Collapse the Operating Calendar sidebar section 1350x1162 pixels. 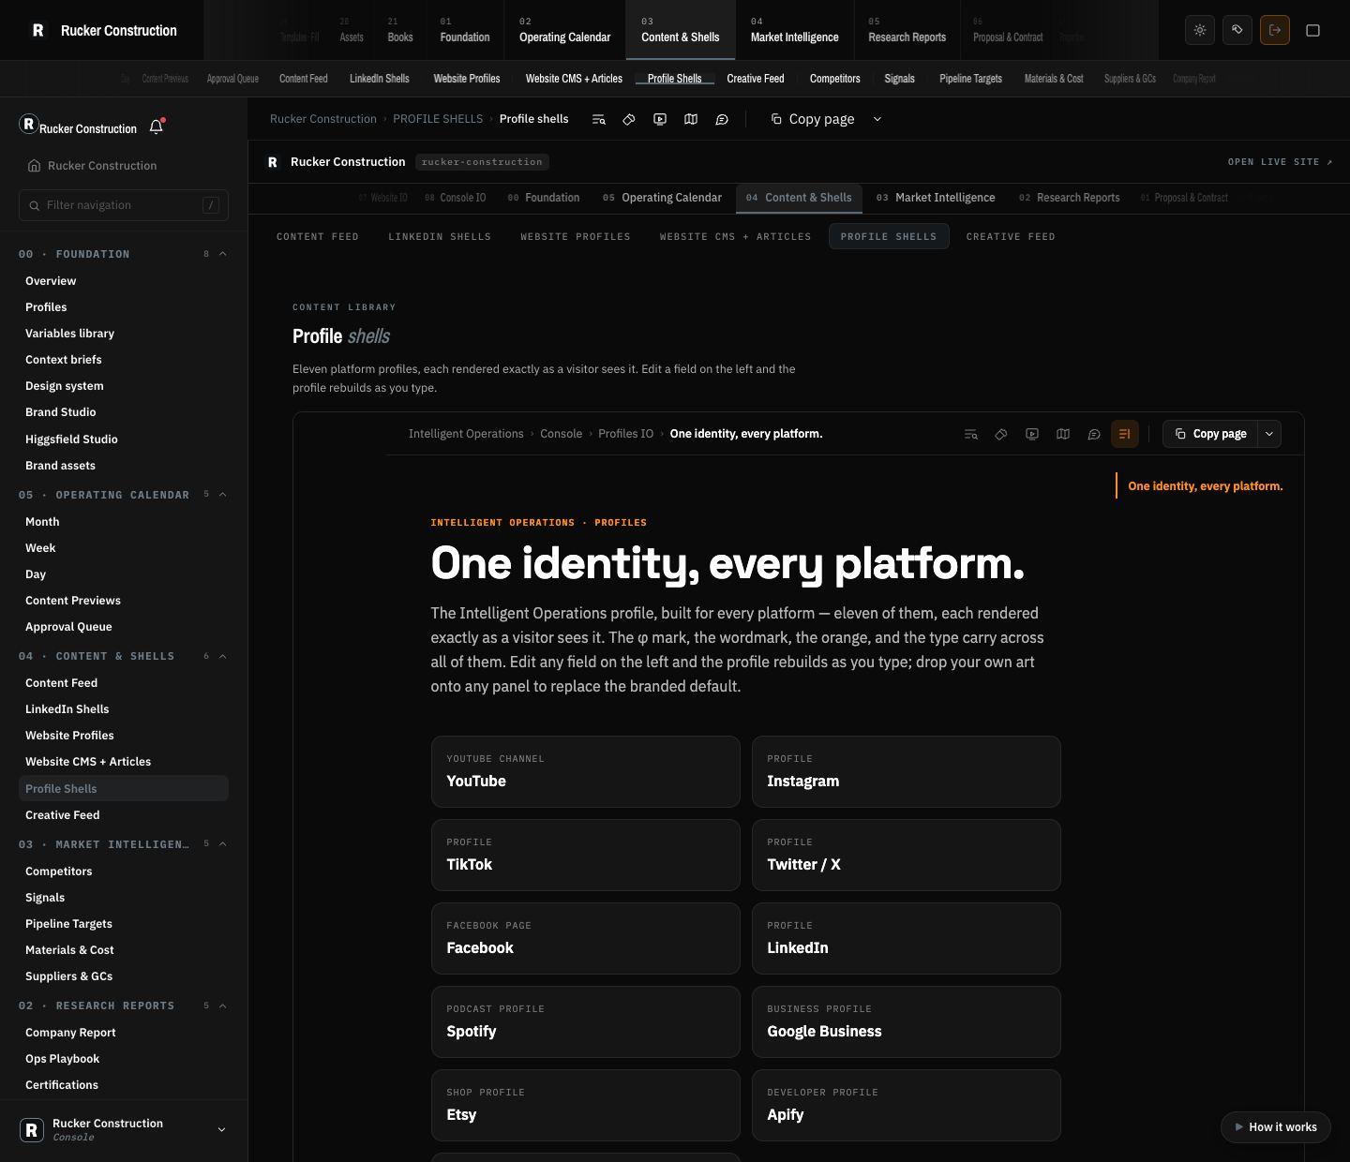click(223, 495)
